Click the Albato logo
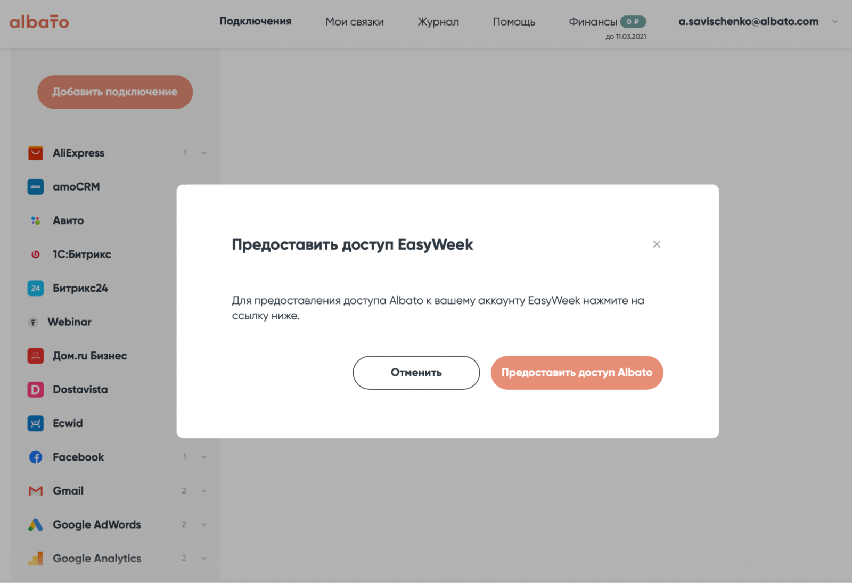The image size is (852, 583). pos(39,22)
